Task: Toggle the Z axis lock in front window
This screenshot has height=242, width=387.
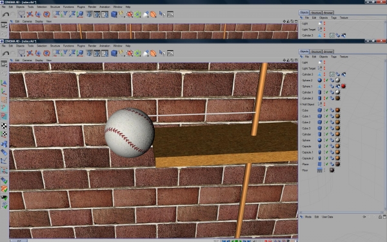Action: (x=72, y=53)
